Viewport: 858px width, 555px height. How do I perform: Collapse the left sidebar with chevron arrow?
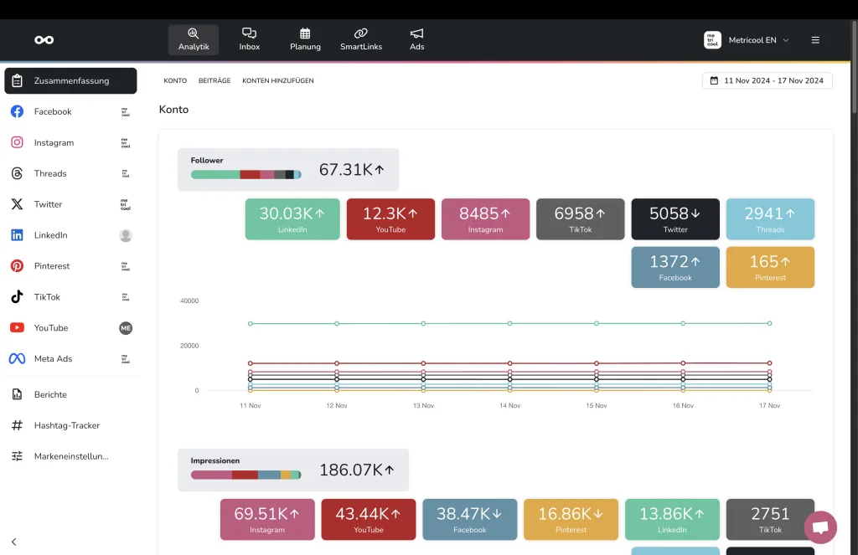(14, 542)
